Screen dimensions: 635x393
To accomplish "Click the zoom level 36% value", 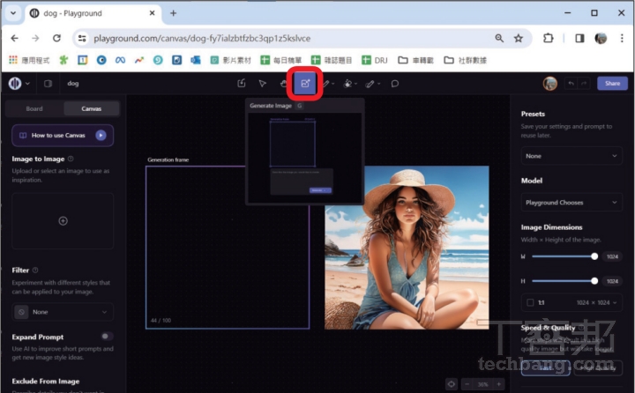I will pos(482,384).
